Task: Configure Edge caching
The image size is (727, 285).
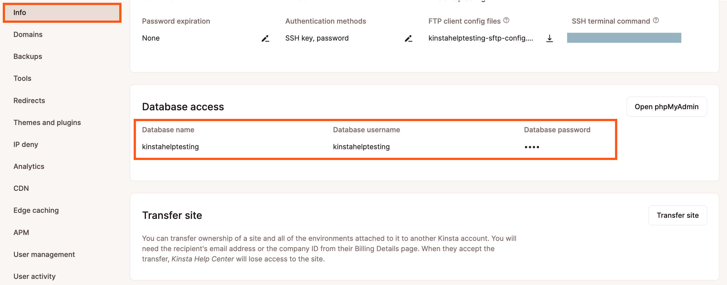Action: click(36, 210)
